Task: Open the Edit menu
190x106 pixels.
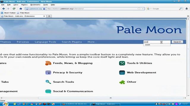Action: [9, 5]
